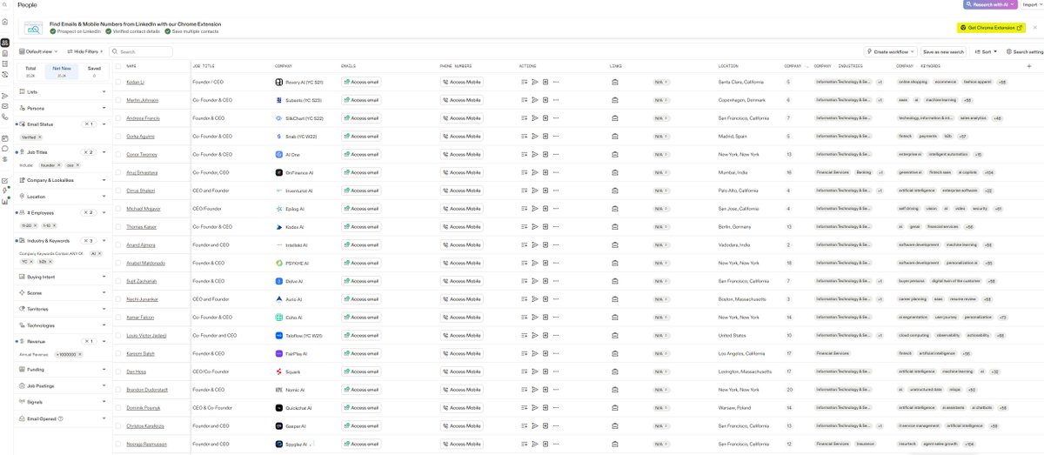Click add-to-sequence icon for Martin Johnsen
The height and width of the screenshot is (455, 1044).
(x=535, y=100)
